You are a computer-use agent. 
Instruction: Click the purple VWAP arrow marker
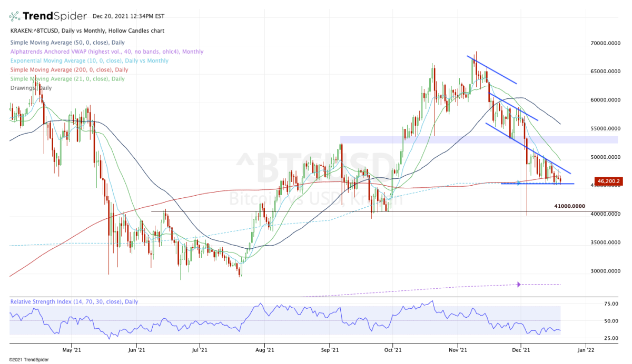click(x=518, y=285)
